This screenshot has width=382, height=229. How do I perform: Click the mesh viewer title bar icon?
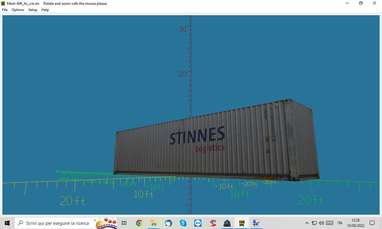click(x=3, y=3)
